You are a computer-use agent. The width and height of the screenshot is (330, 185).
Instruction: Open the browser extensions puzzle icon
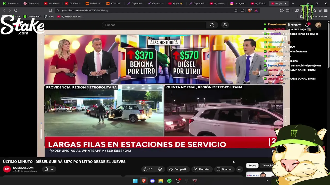[282, 11]
